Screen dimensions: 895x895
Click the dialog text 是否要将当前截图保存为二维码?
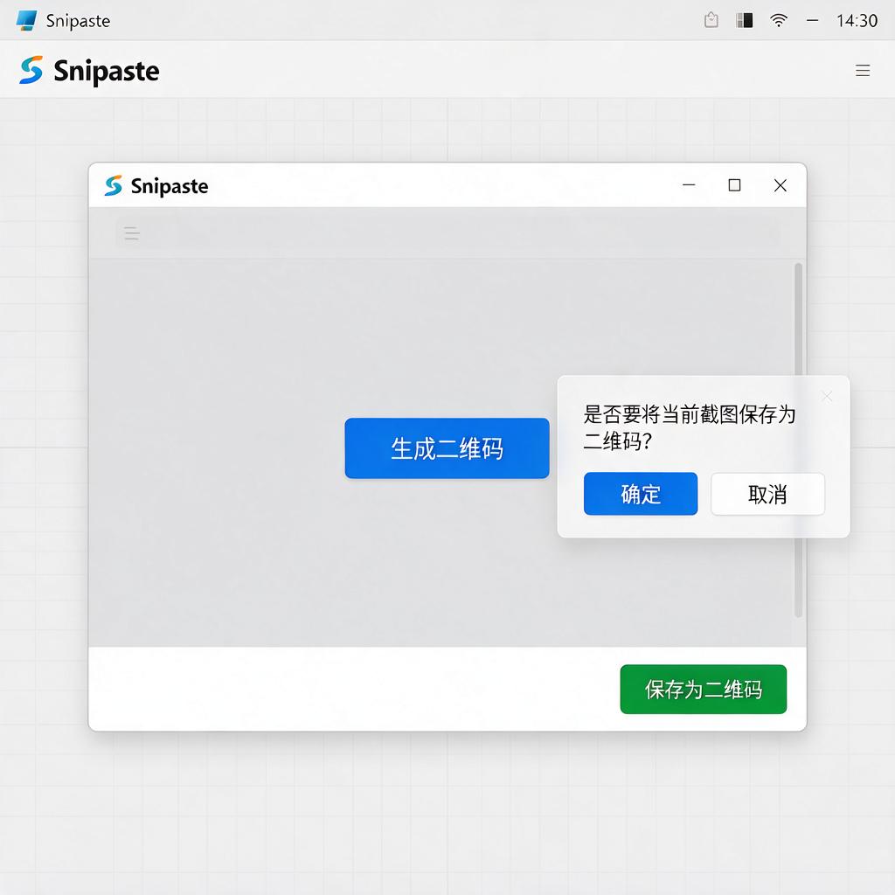pyautogui.click(x=689, y=427)
